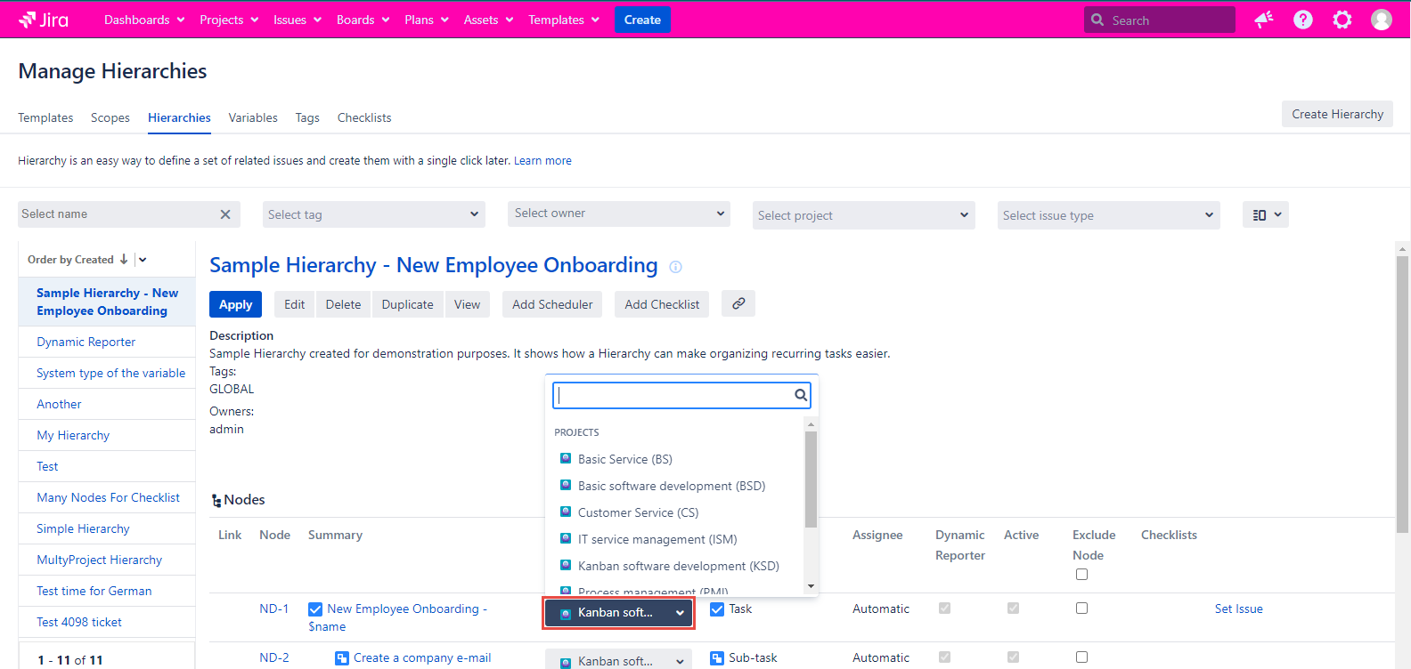Click the info icon beside hierarchy title
The height and width of the screenshot is (669, 1411).
pos(675,267)
